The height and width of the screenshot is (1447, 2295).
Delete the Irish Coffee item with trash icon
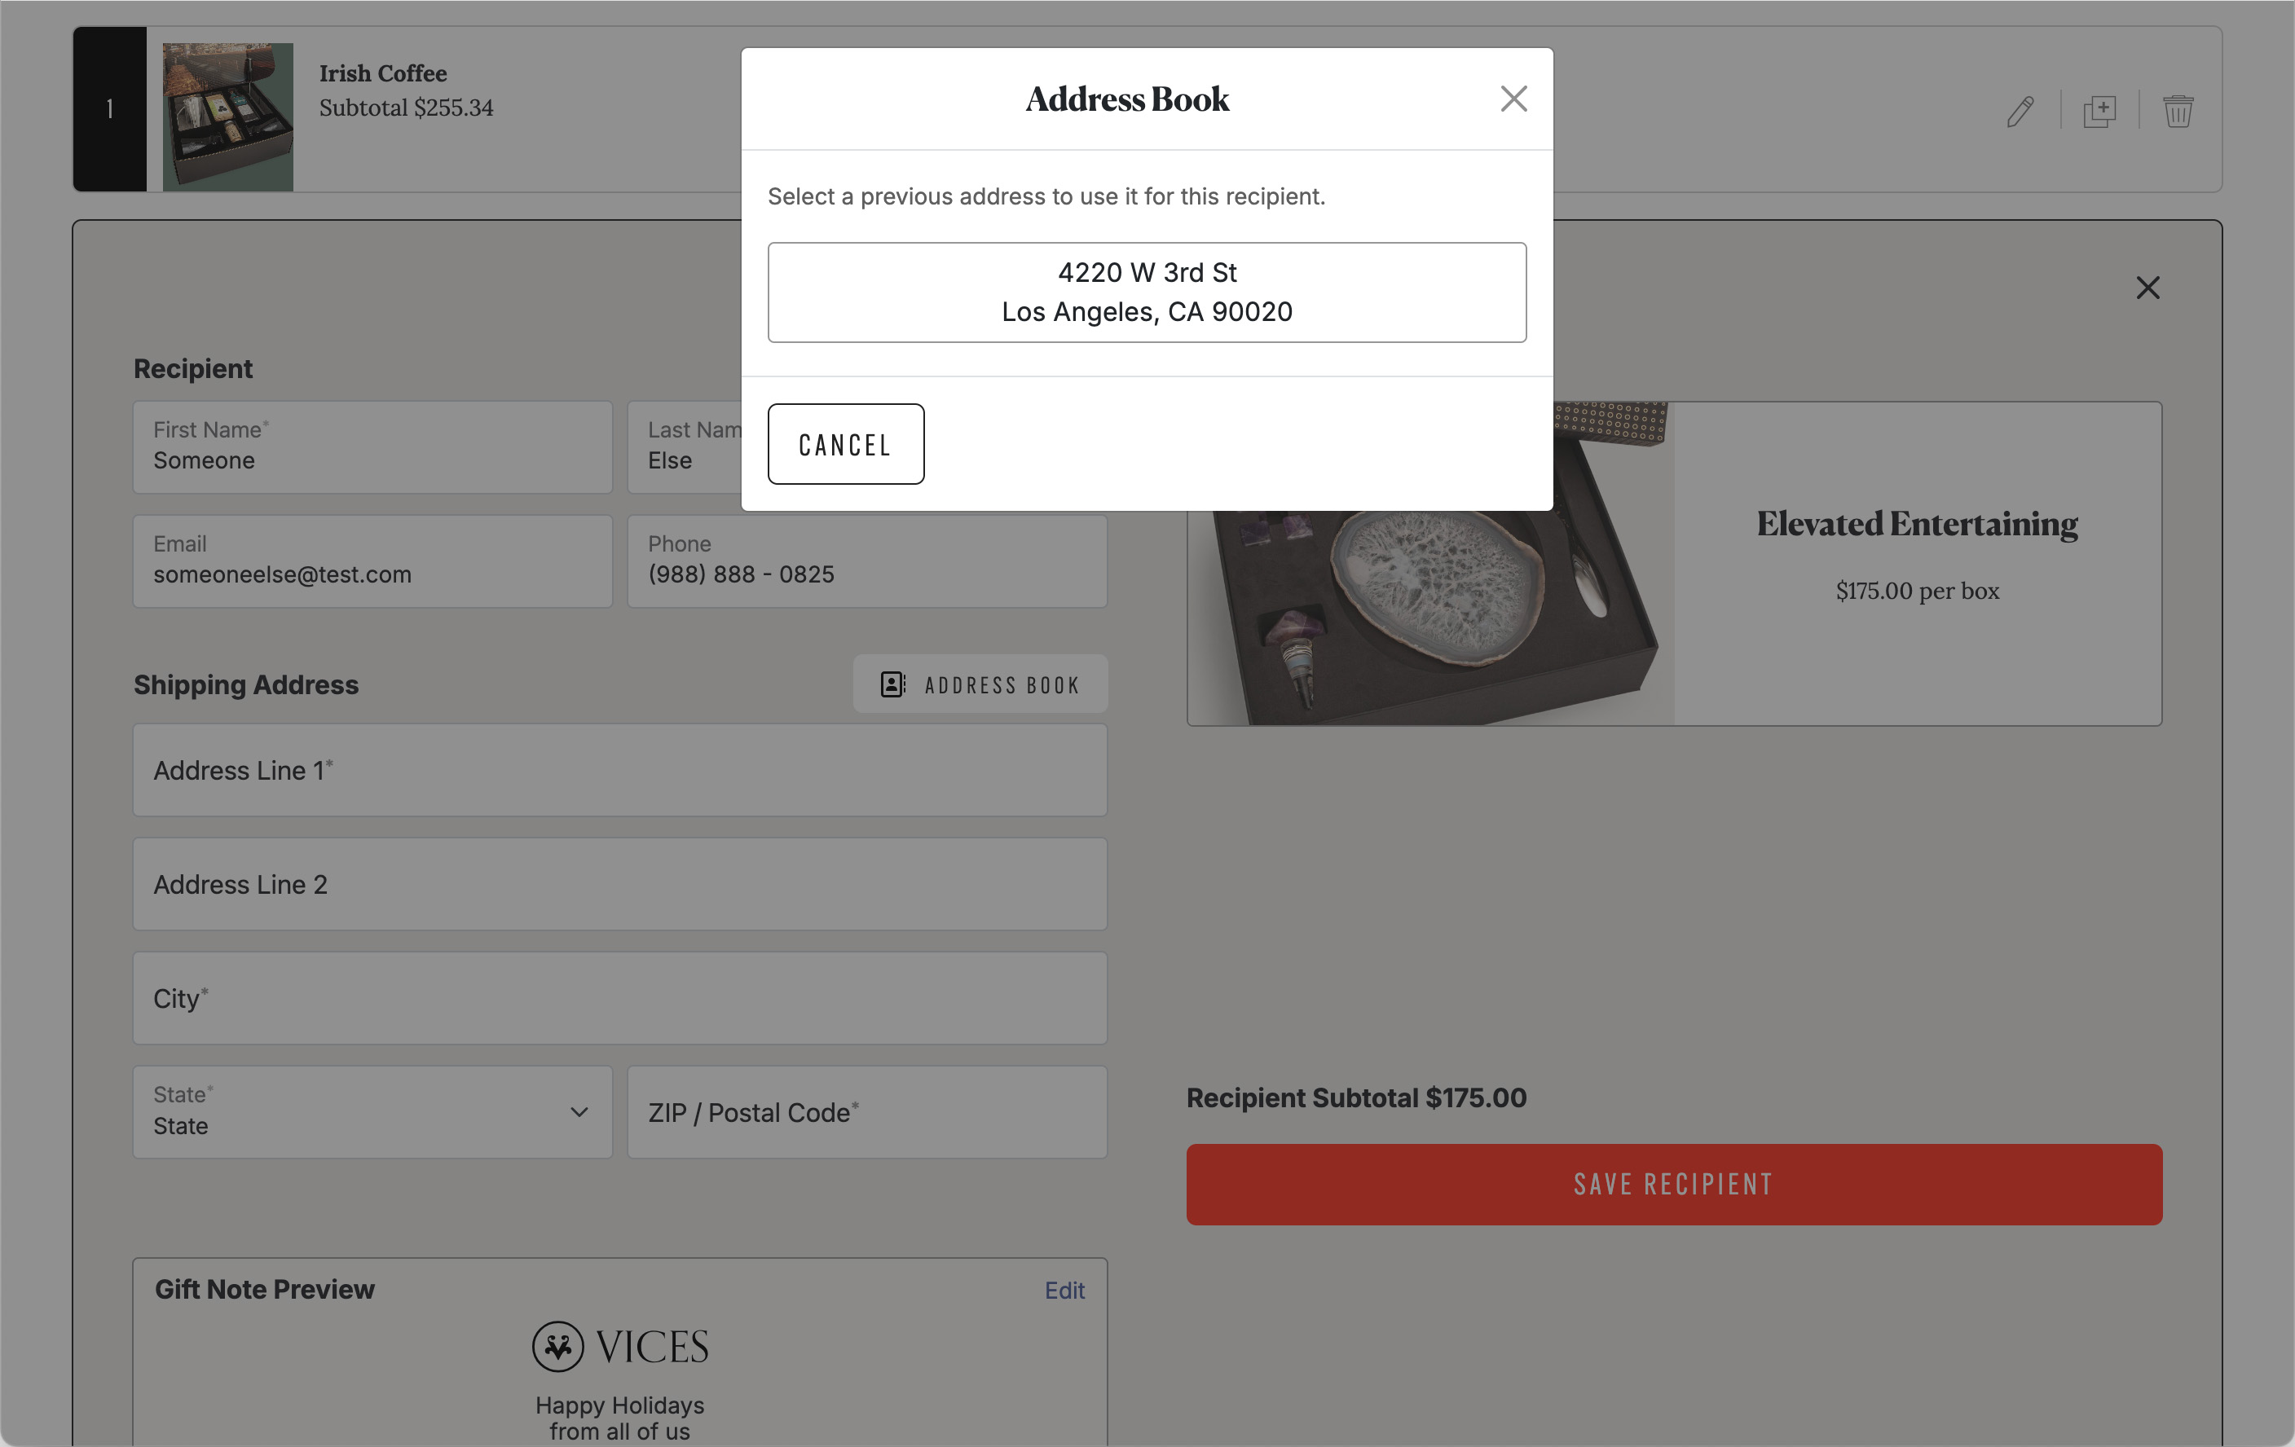[2178, 111]
